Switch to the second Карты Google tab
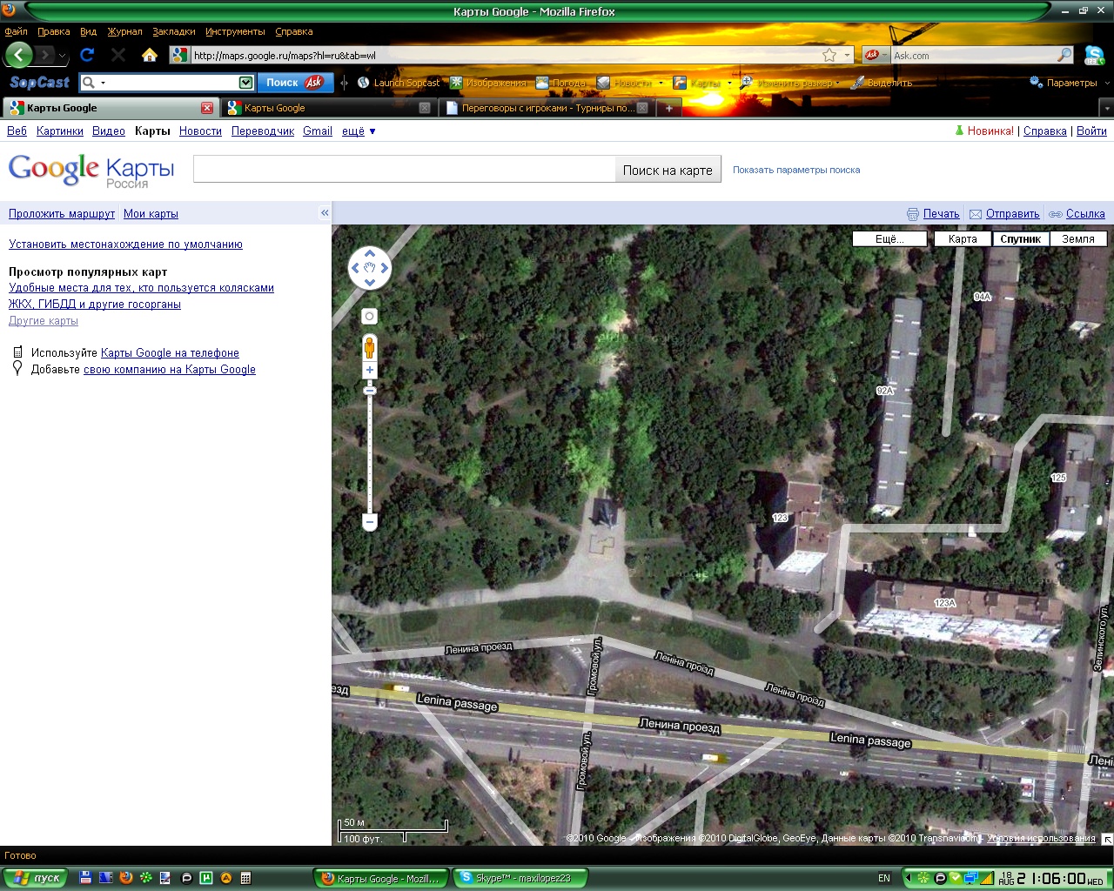Viewport: 1114px width, 891px height. pyautogui.click(x=327, y=108)
